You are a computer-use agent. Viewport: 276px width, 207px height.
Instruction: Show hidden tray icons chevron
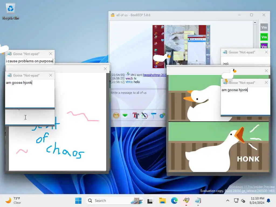(x=227, y=201)
